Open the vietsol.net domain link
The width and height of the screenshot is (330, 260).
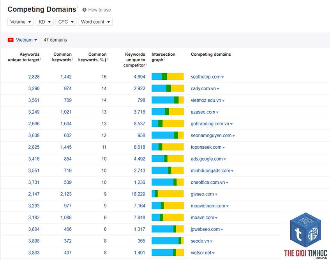pyautogui.click(x=201, y=253)
